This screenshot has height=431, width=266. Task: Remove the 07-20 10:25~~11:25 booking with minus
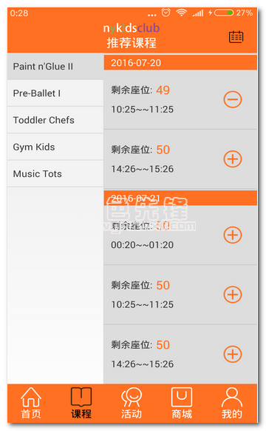[x=233, y=99]
